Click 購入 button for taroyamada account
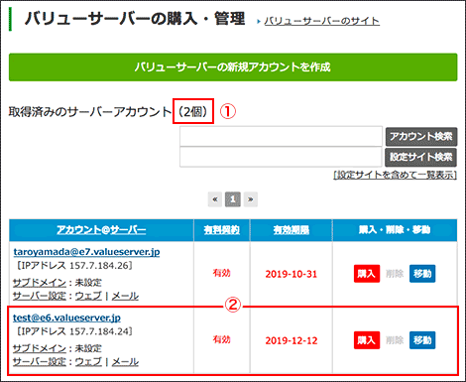This screenshot has width=466, height=382. tap(367, 274)
